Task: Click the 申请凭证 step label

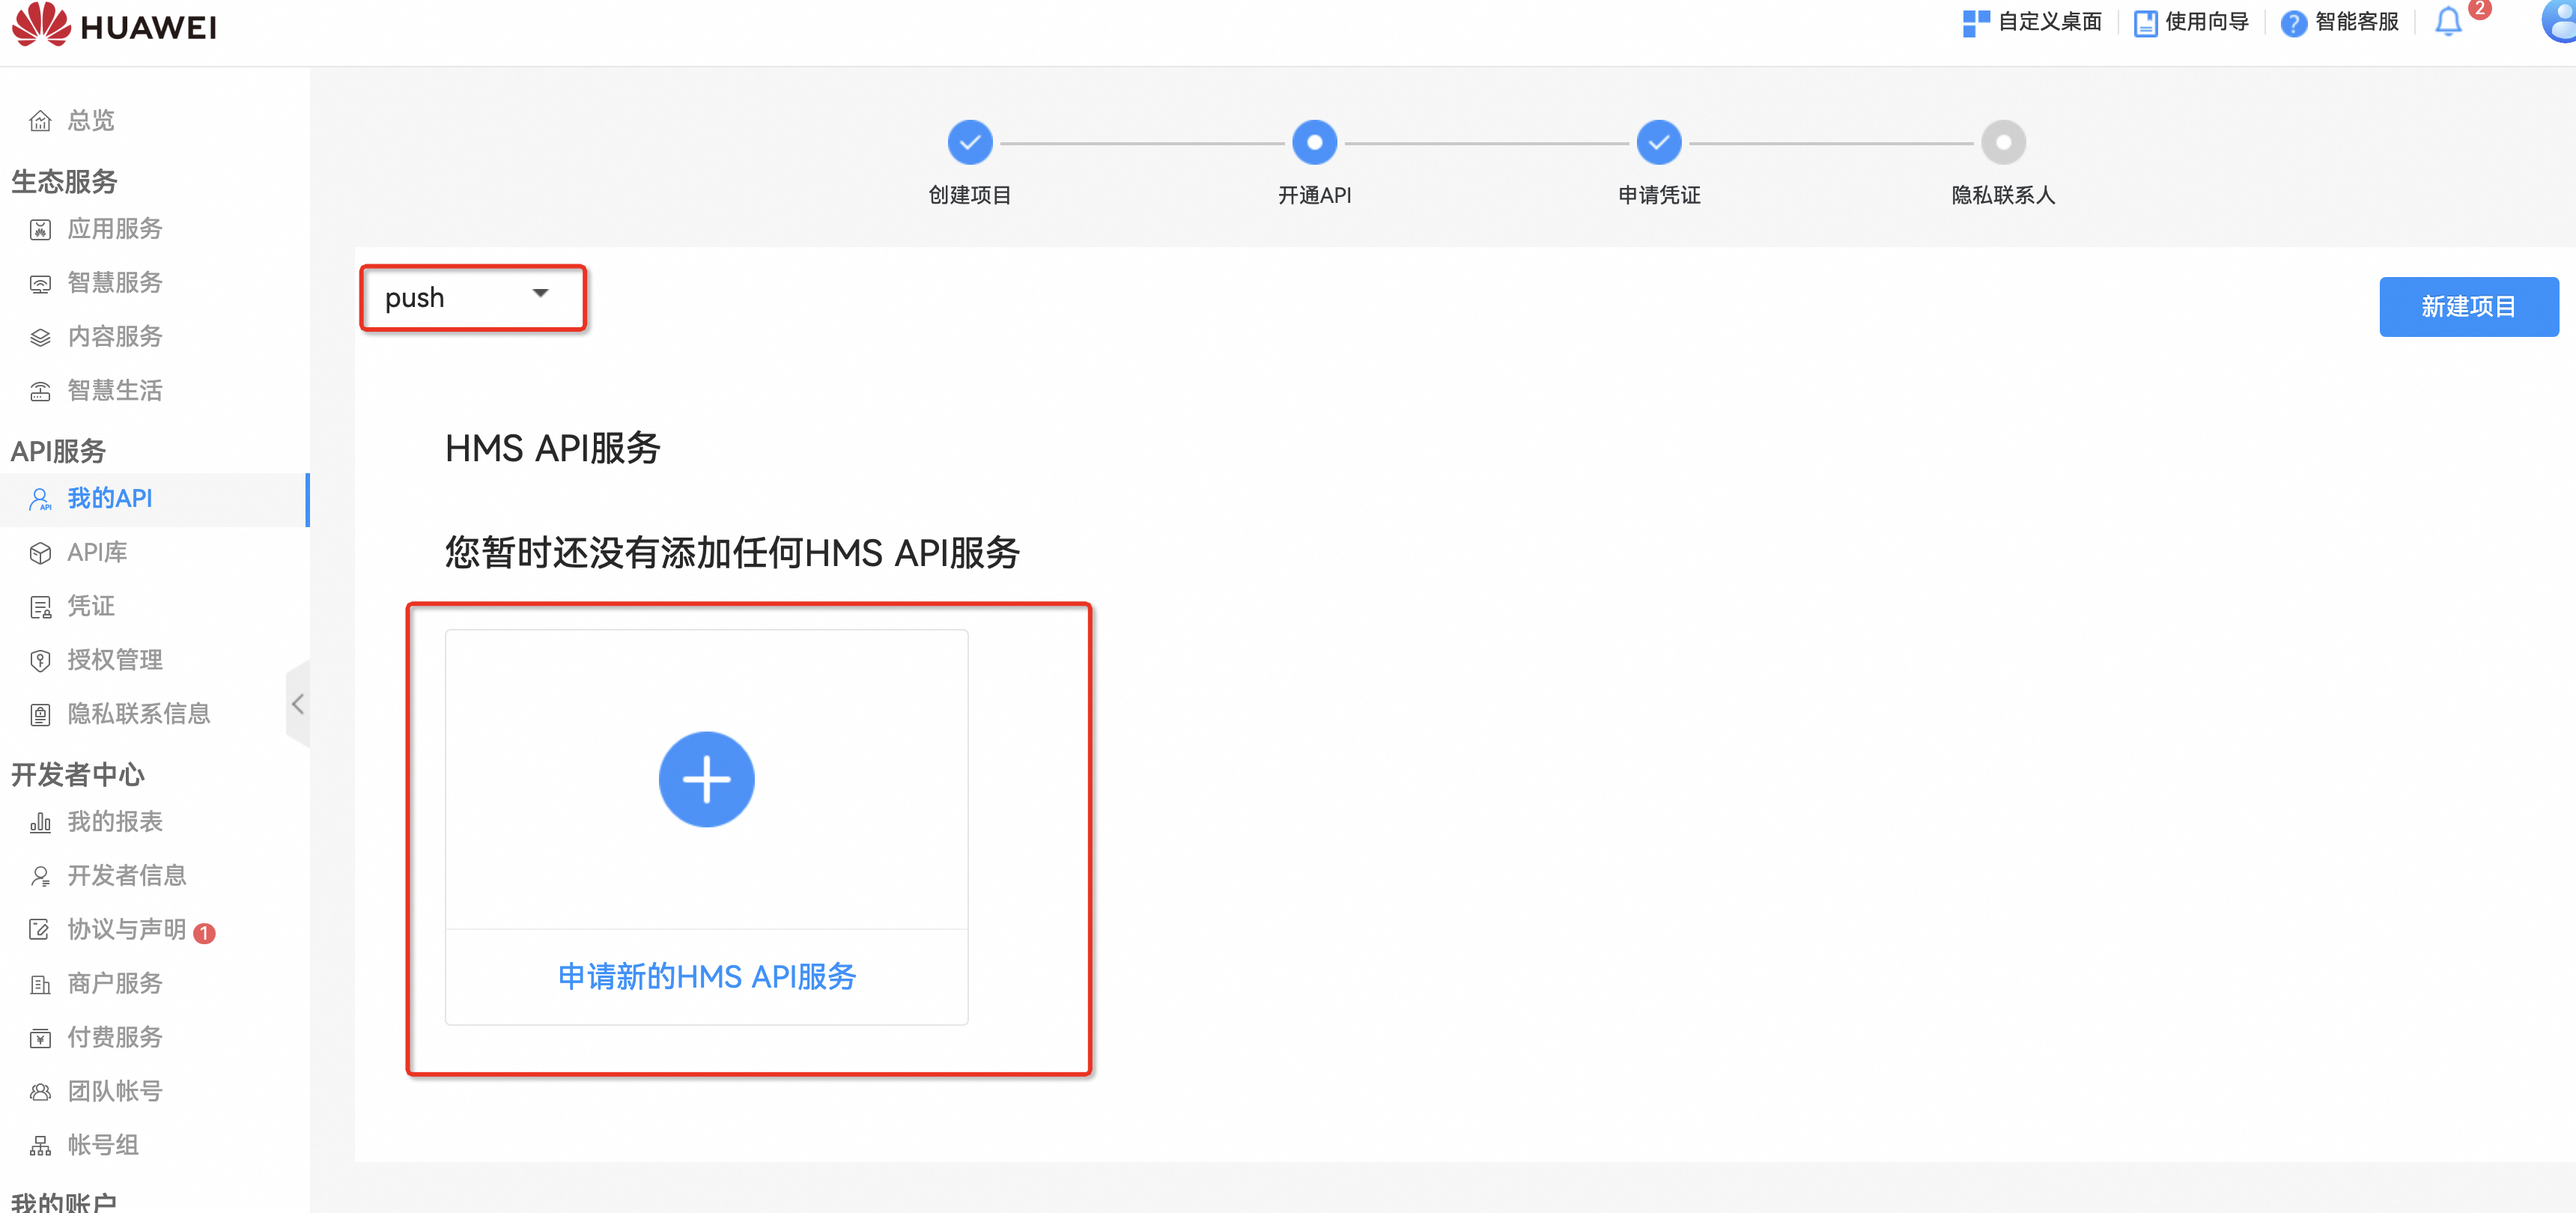Action: pyautogui.click(x=1659, y=195)
